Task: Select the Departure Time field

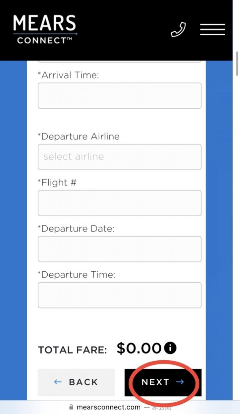Action: click(x=119, y=295)
